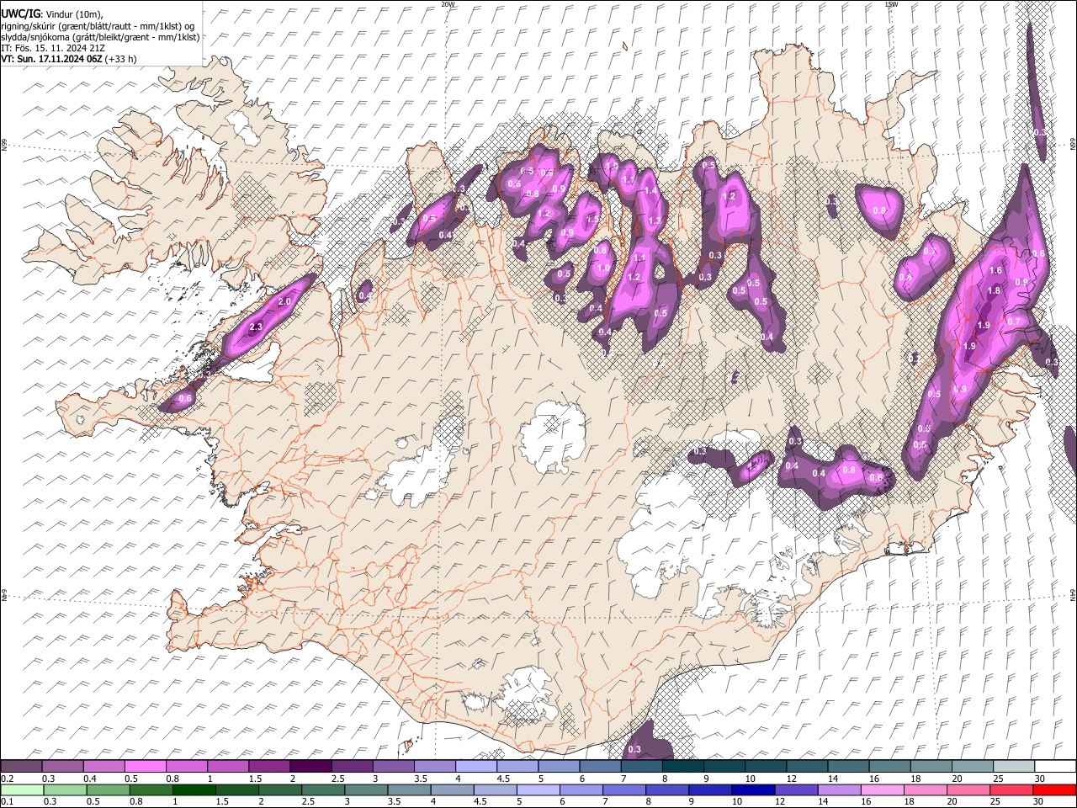Select the lavender 14 swatch, lower legend row
This screenshot has height=808, width=1077.
(839, 789)
